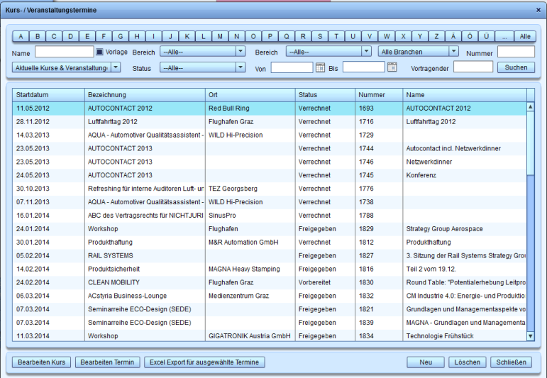Select the M&R Automation GmbH row
The image size is (547, 378).
point(270,242)
